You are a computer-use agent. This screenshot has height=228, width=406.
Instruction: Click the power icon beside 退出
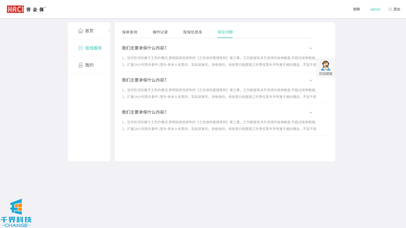[390, 9]
